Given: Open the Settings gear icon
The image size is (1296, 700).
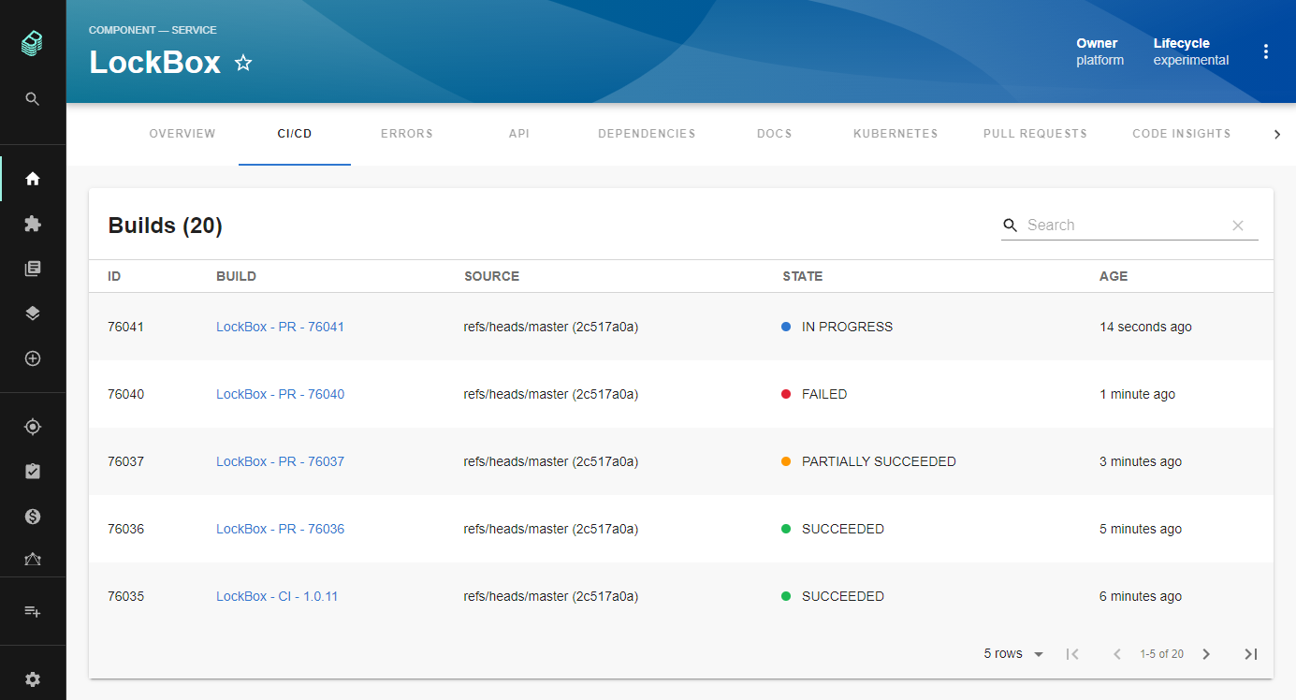Looking at the screenshot, I should [x=33, y=679].
